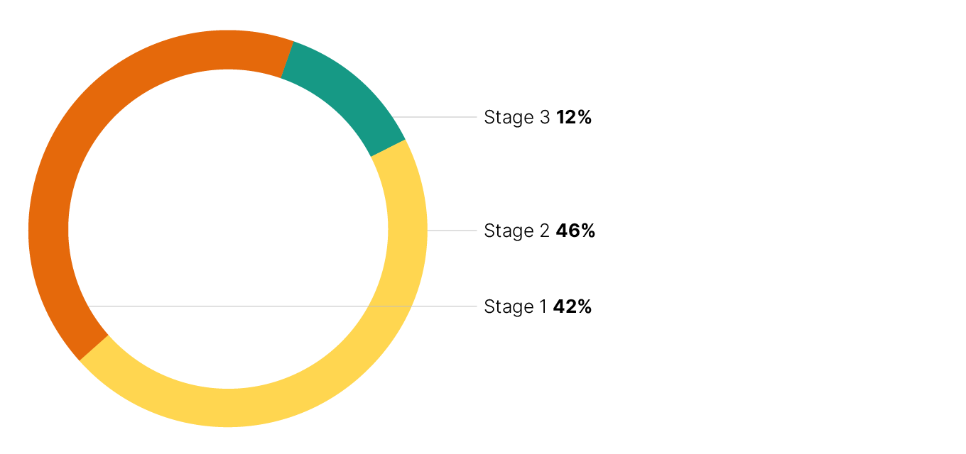Click the boundary between orange and teal segments
This screenshot has height=454, width=966.
pyautogui.click(x=288, y=60)
